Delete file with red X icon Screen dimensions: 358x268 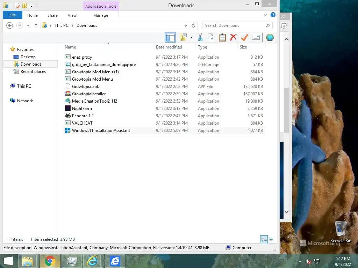point(233,37)
